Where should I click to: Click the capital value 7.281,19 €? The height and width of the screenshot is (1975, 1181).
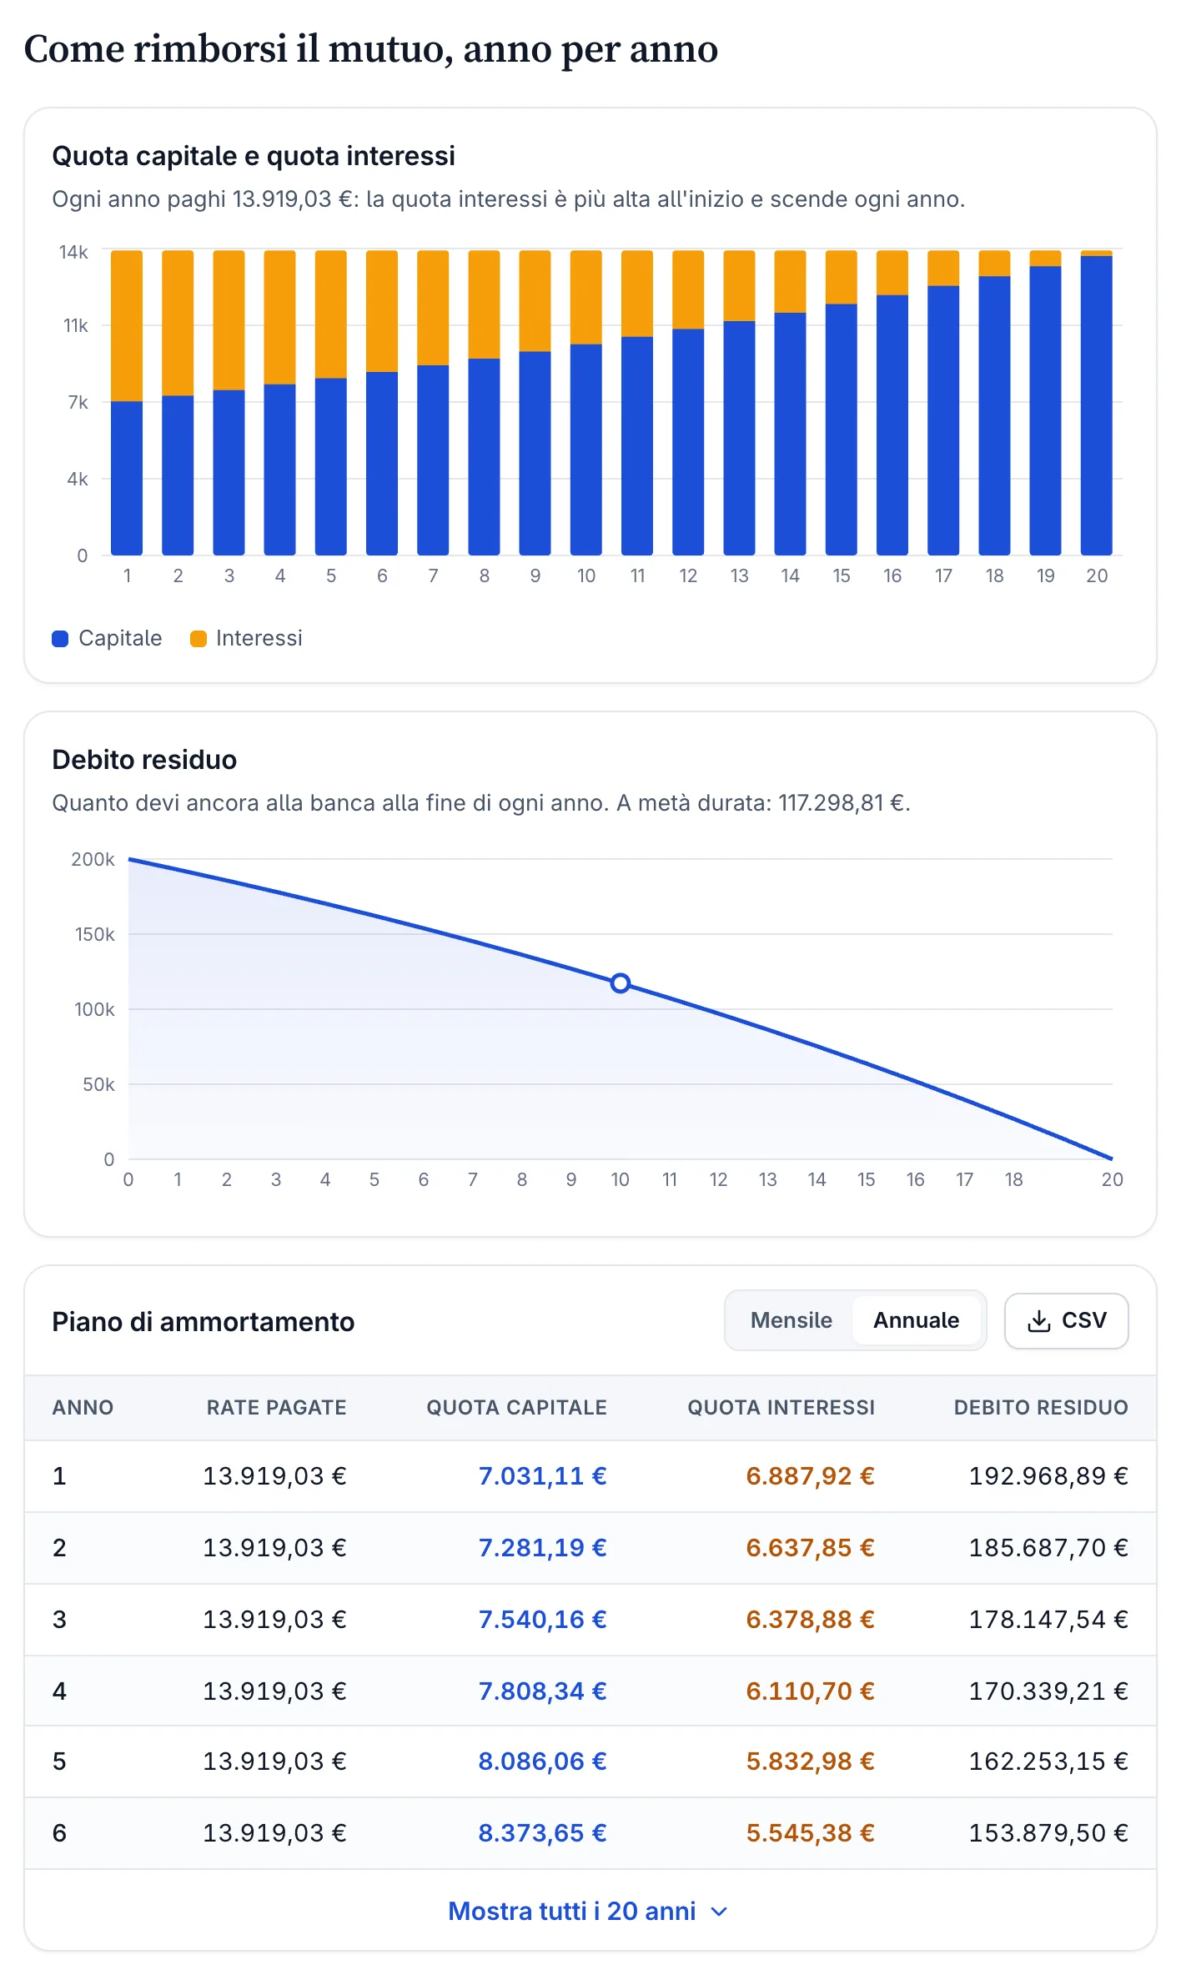tap(542, 1548)
